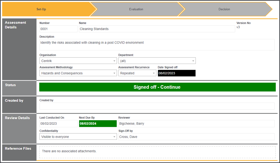Click the Reference Files attachment area
The image size is (280, 163).
[x=157, y=152]
